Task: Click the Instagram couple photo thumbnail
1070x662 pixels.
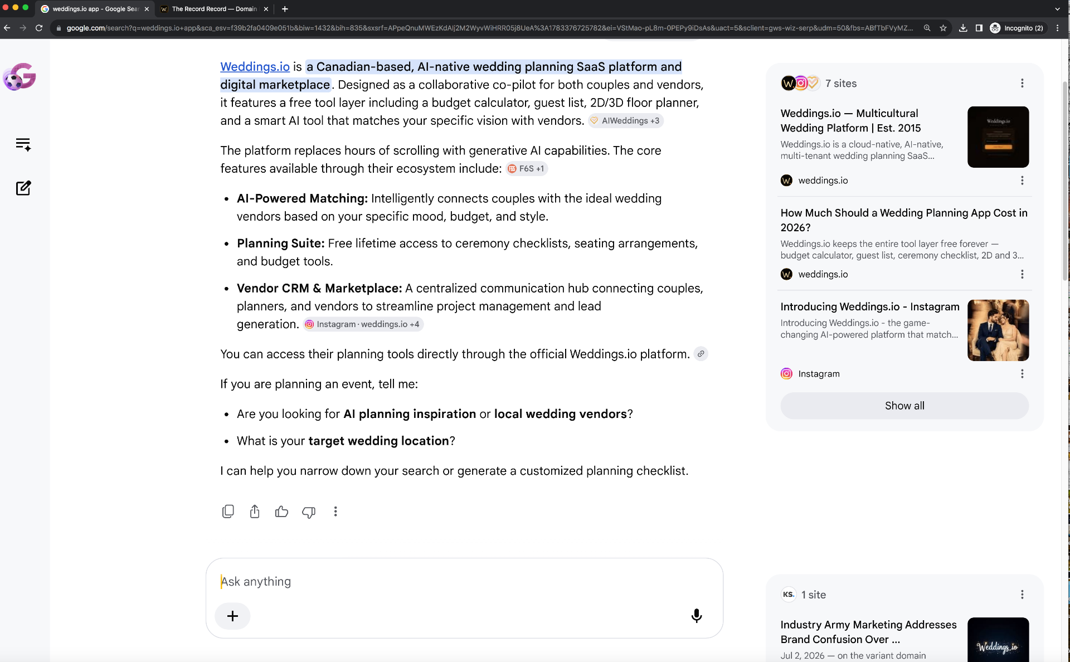Action: click(998, 330)
